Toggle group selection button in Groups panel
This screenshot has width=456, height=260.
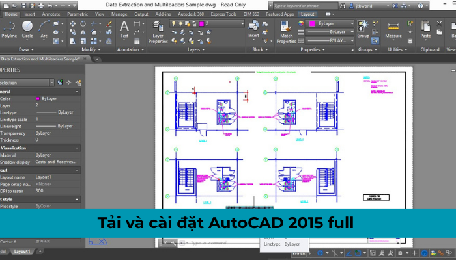coord(375,41)
